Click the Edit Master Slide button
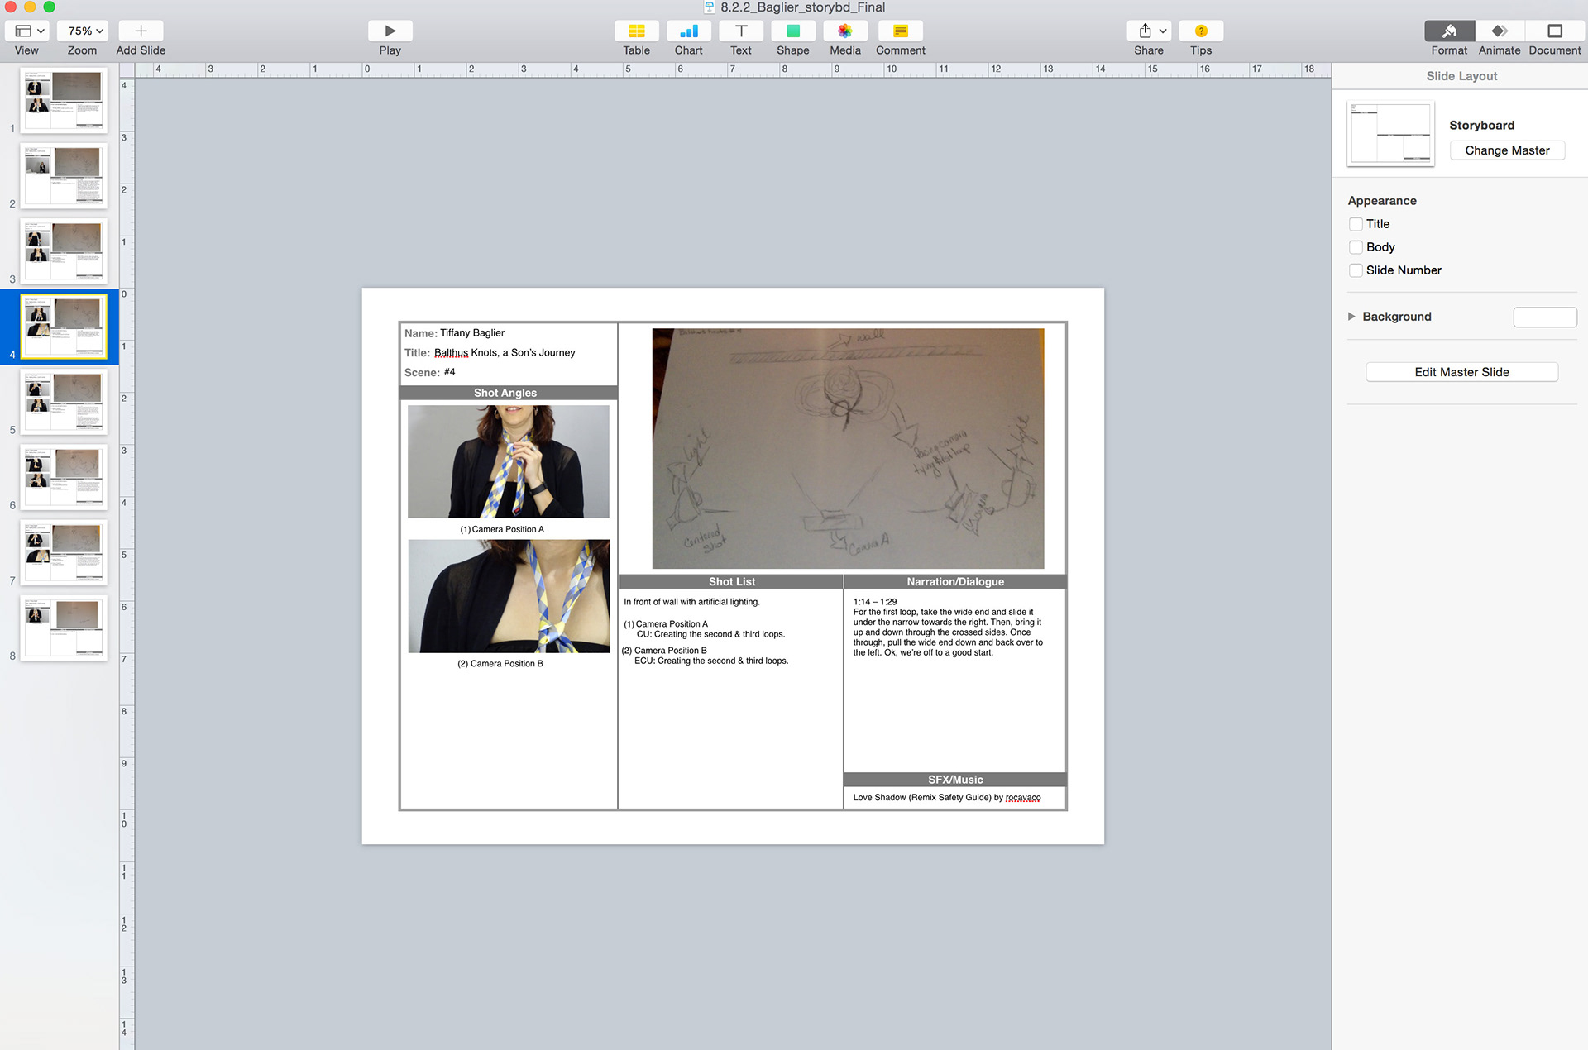This screenshot has height=1050, width=1588. pos(1461,372)
